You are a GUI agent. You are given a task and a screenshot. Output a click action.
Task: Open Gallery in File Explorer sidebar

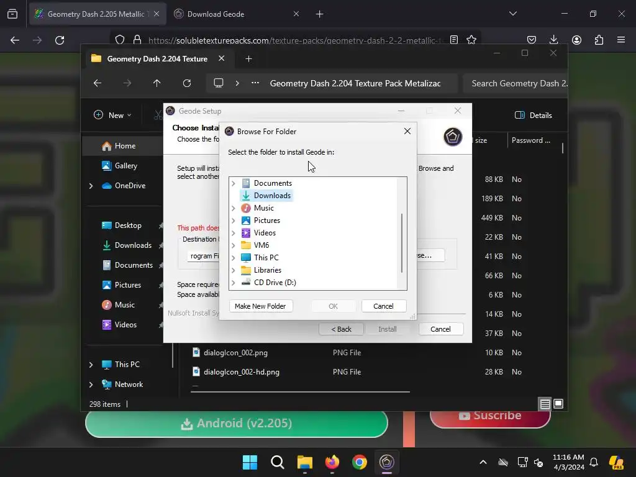125,166
